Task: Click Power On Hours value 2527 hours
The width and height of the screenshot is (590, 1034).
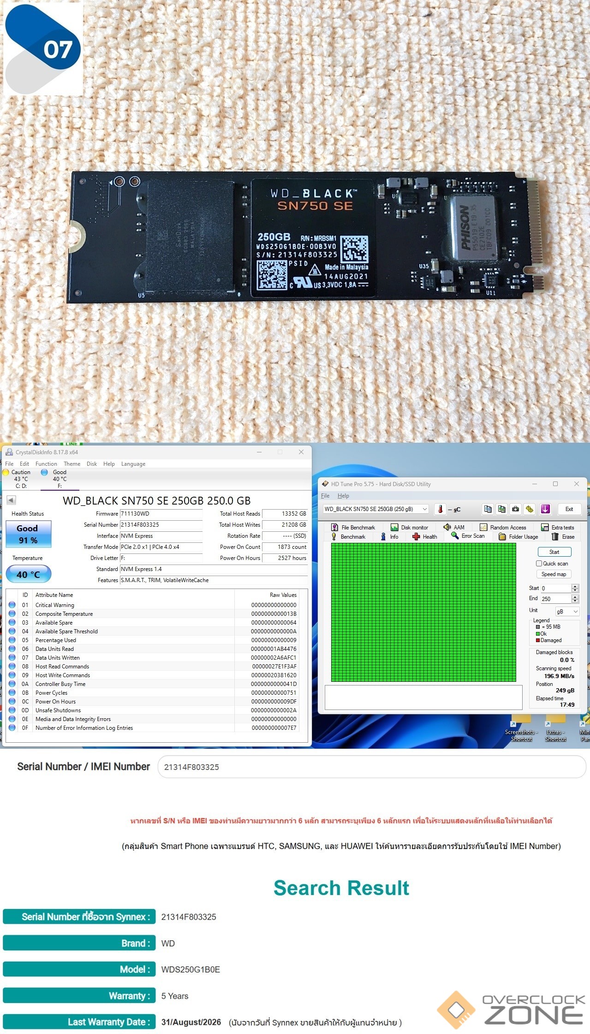Action: [285, 558]
